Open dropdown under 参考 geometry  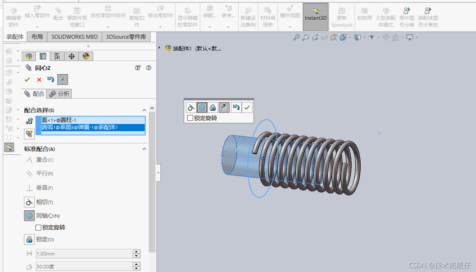point(228,27)
